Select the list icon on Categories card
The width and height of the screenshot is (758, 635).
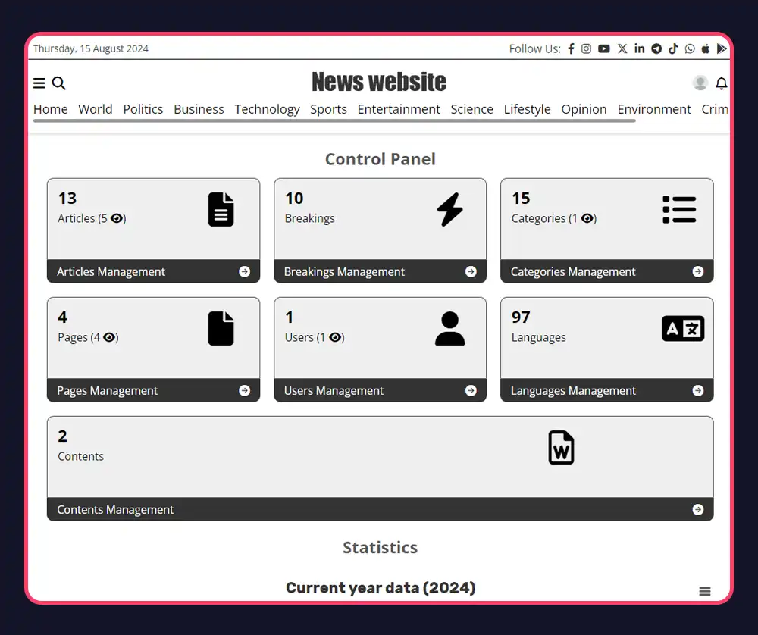point(679,209)
